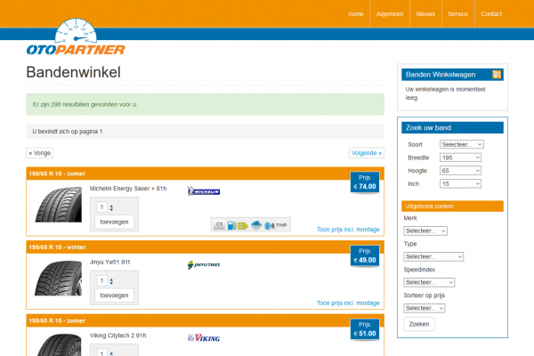Screen dimensions: 534x356
Task: Click the 298 resultaten gevonden message
Action: [85, 105]
